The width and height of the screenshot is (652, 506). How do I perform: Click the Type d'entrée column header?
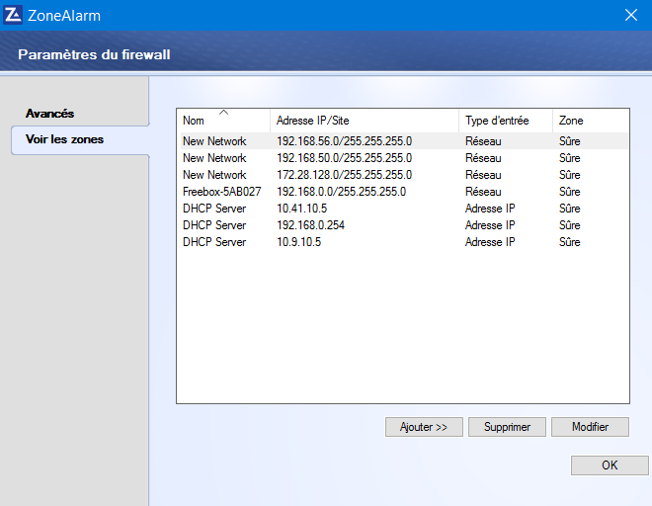(506, 121)
